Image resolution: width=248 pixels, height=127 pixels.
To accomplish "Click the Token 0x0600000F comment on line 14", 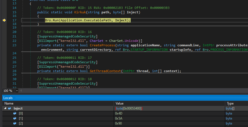I will click(103, 8).
